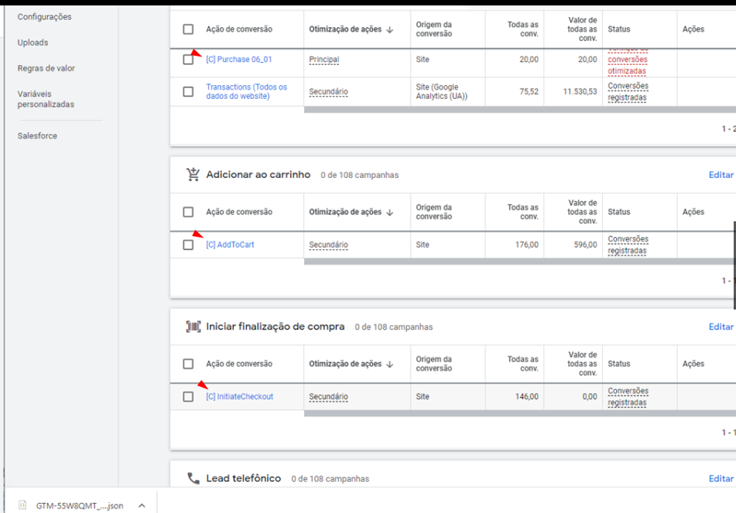Viewport: 736px width, 513px height.
Task: Open Configurações in the left sidebar
Action: [44, 17]
